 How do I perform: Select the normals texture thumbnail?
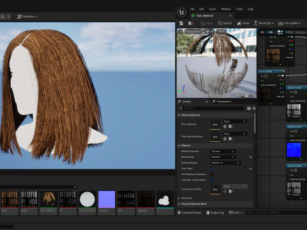point(107,199)
